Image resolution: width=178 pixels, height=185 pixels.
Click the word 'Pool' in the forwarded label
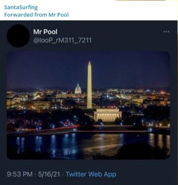(x=63, y=15)
